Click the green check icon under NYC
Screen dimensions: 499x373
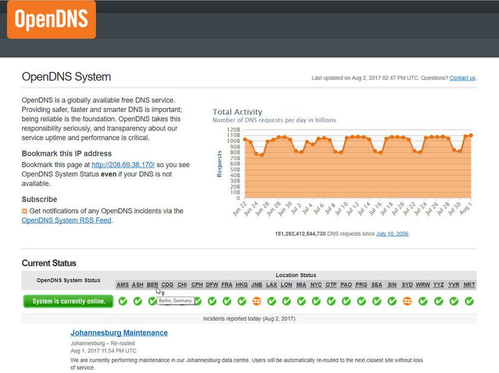pyautogui.click(x=316, y=301)
